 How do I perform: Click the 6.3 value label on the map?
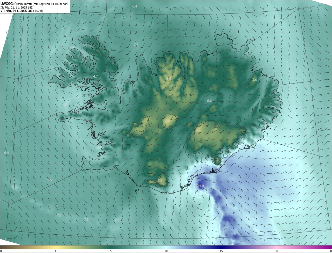pos(4,239)
